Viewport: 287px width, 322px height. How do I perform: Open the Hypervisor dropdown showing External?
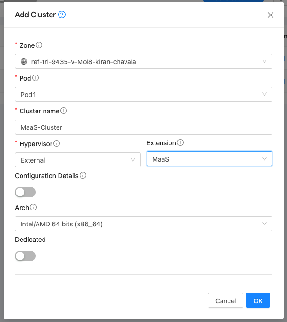click(x=78, y=160)
